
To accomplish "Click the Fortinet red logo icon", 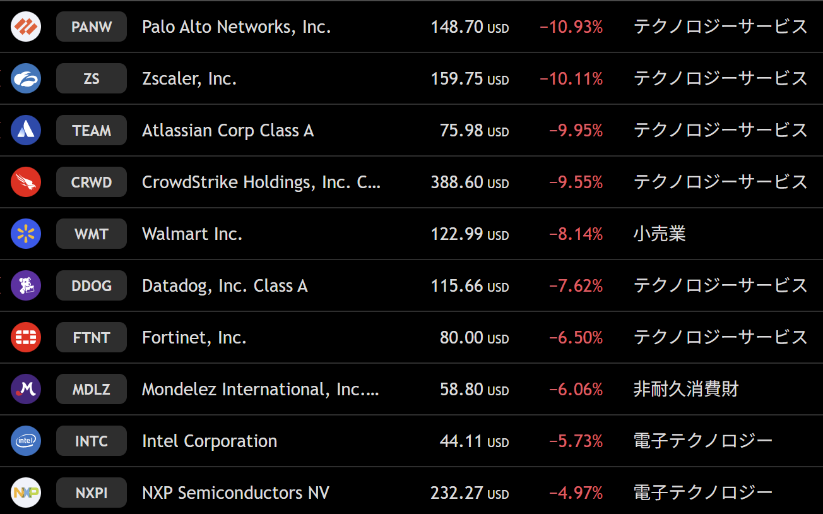I will pyautogui.click(x=26, y=338).
